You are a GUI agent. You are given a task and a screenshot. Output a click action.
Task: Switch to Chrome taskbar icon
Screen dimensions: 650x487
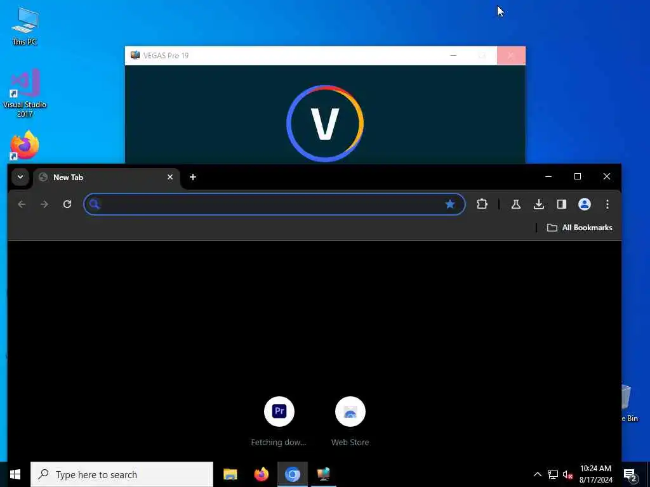[292, 474]
